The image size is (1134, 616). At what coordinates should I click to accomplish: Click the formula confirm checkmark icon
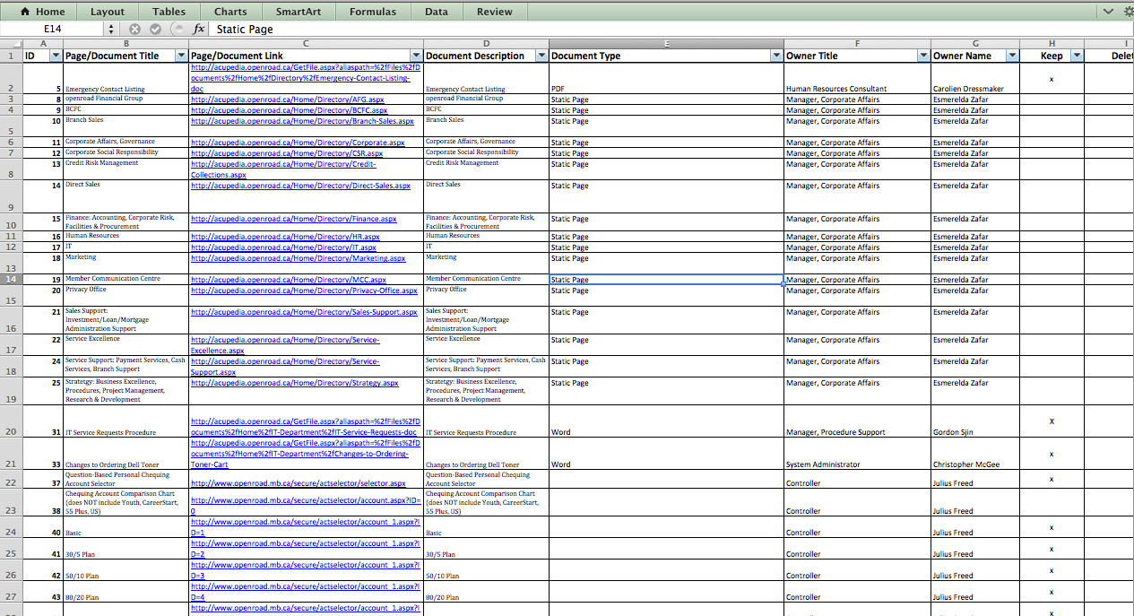pos(155,29)
